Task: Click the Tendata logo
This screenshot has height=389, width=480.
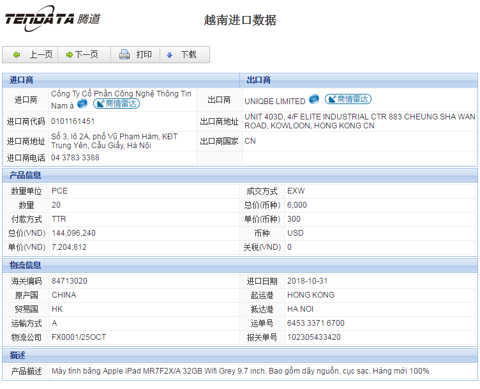Action: [52, 18]
